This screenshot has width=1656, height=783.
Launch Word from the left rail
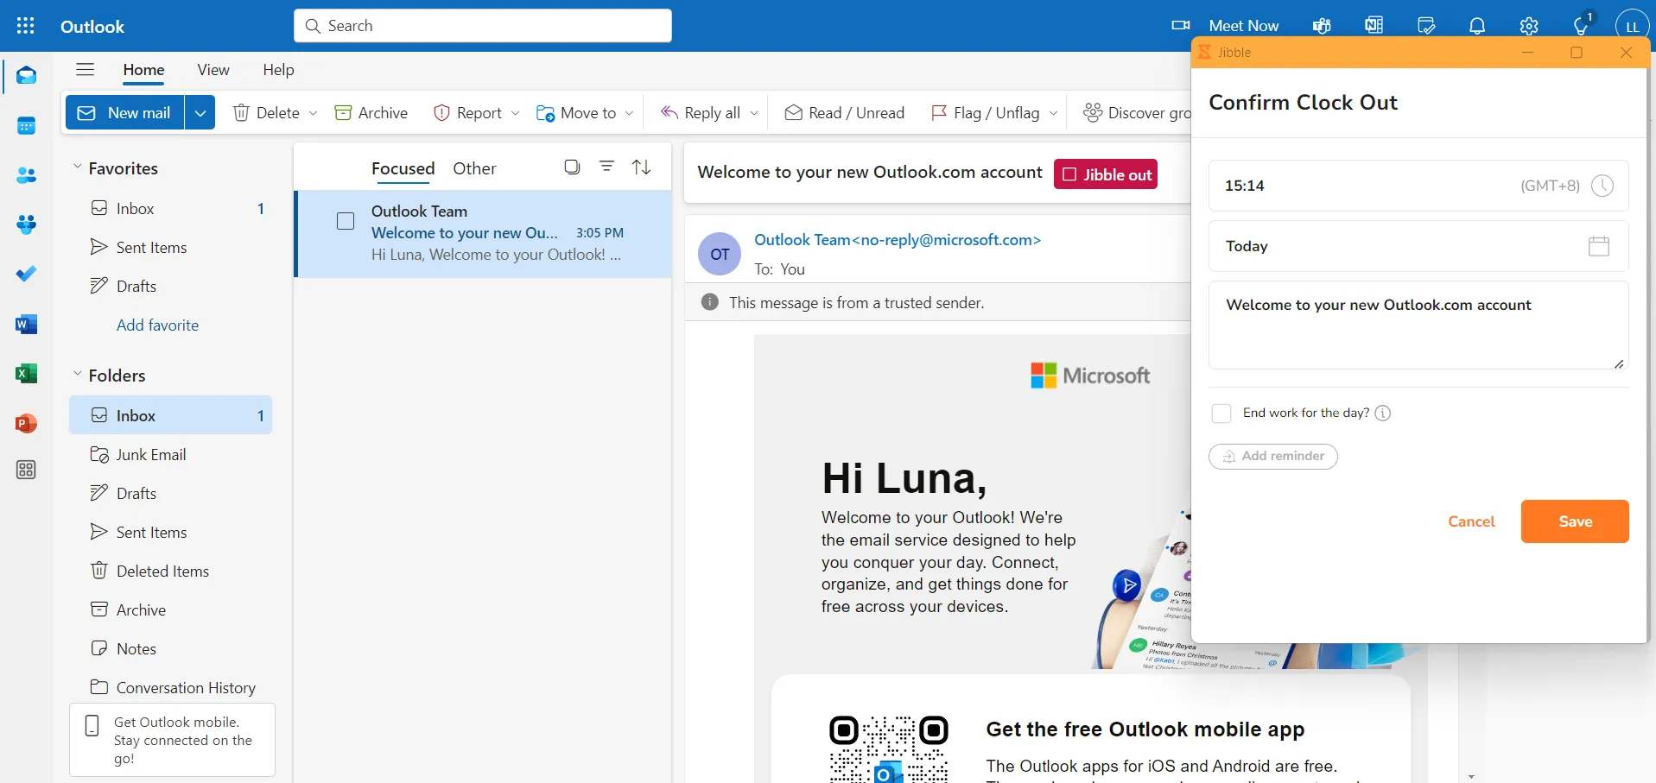pos(26,325)
